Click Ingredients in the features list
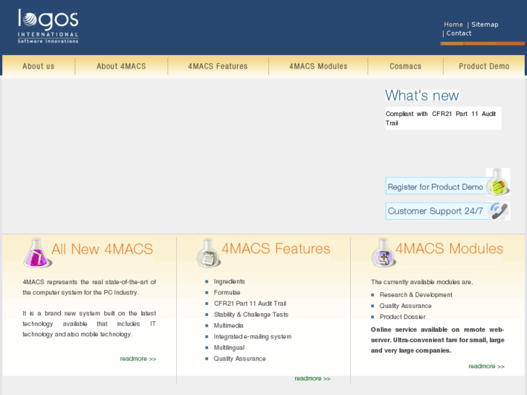The width and height of the screenshot is (527, 395). coord(230,281)
